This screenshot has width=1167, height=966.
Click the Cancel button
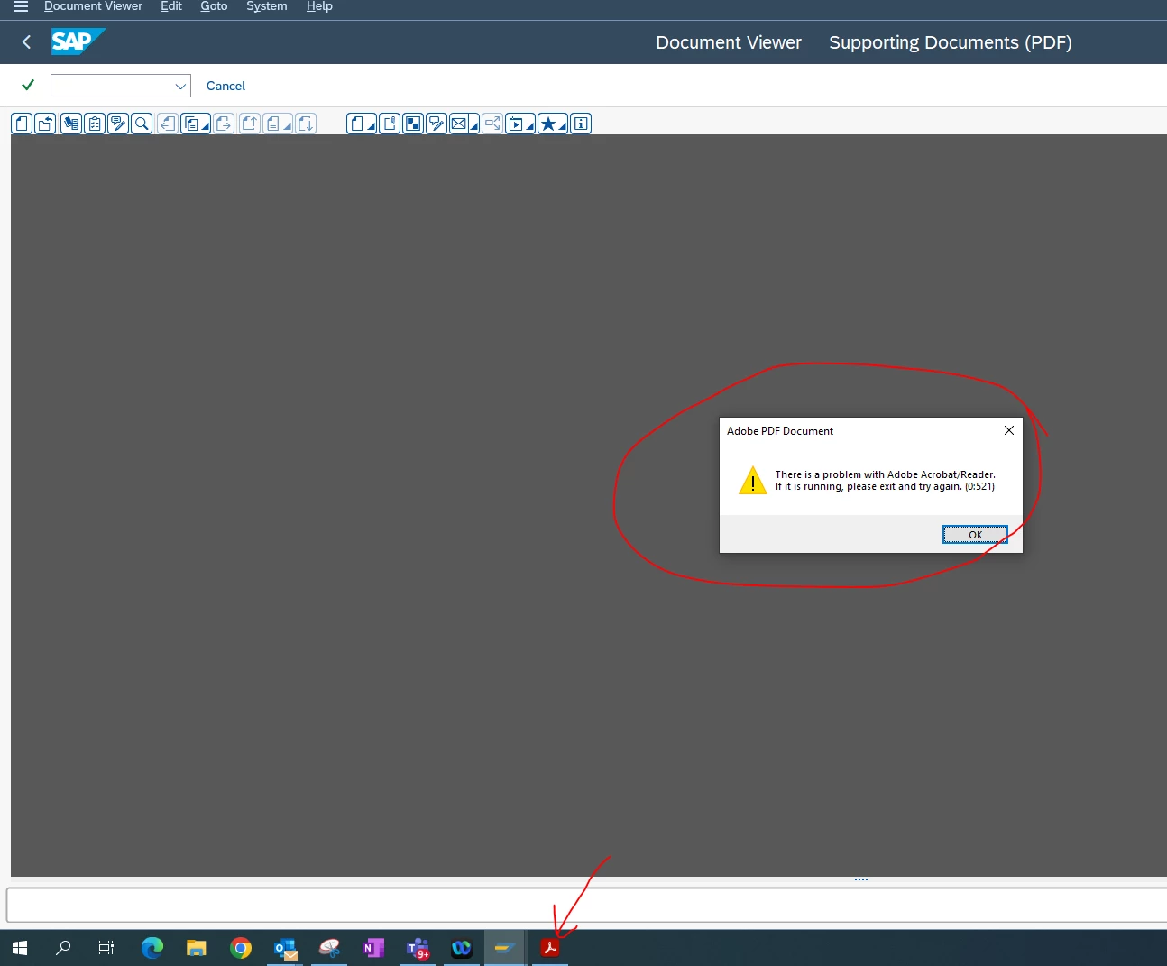[x=225, y=86]
